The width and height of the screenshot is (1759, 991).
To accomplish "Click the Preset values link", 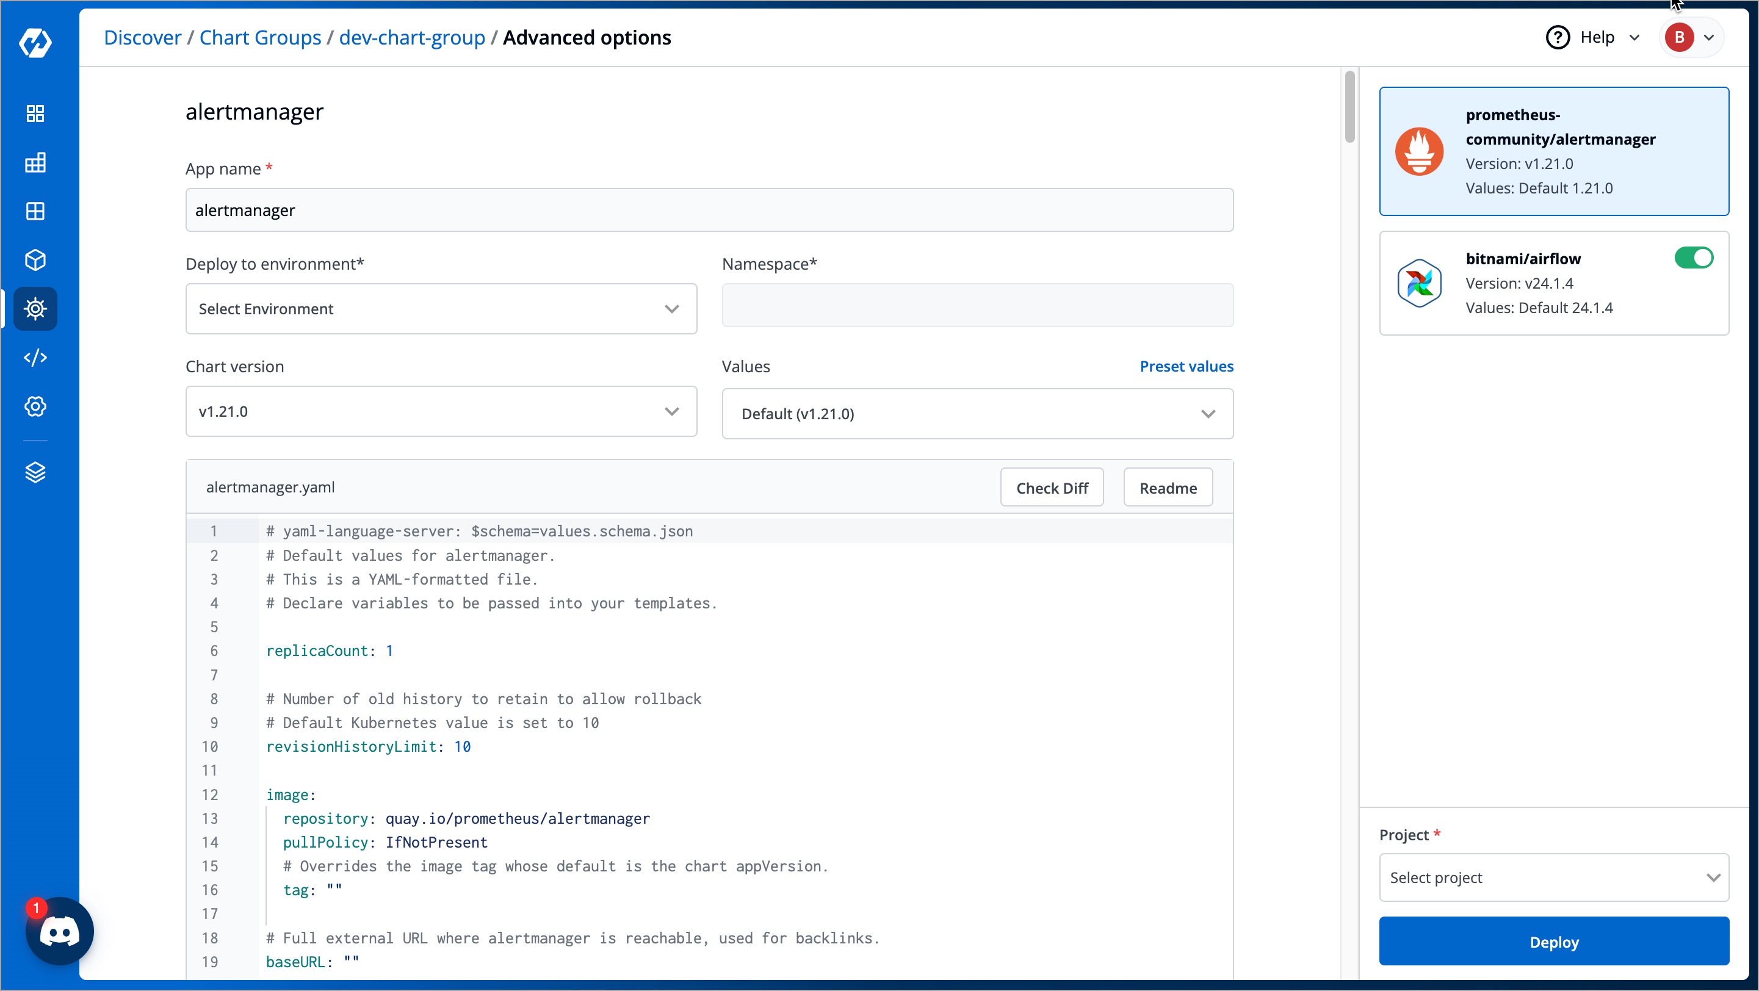I will pos(1186,367).
